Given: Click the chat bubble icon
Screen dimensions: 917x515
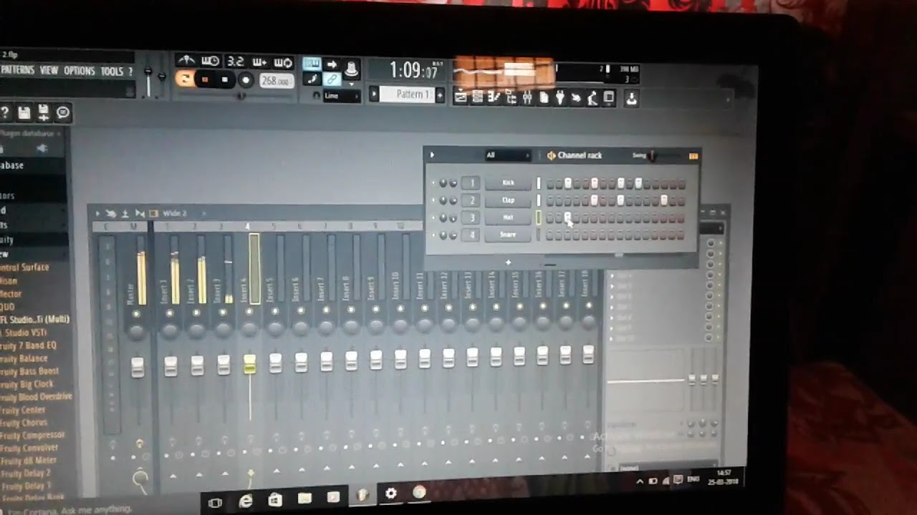Looking at the screenshot, I should coord(63,112).
